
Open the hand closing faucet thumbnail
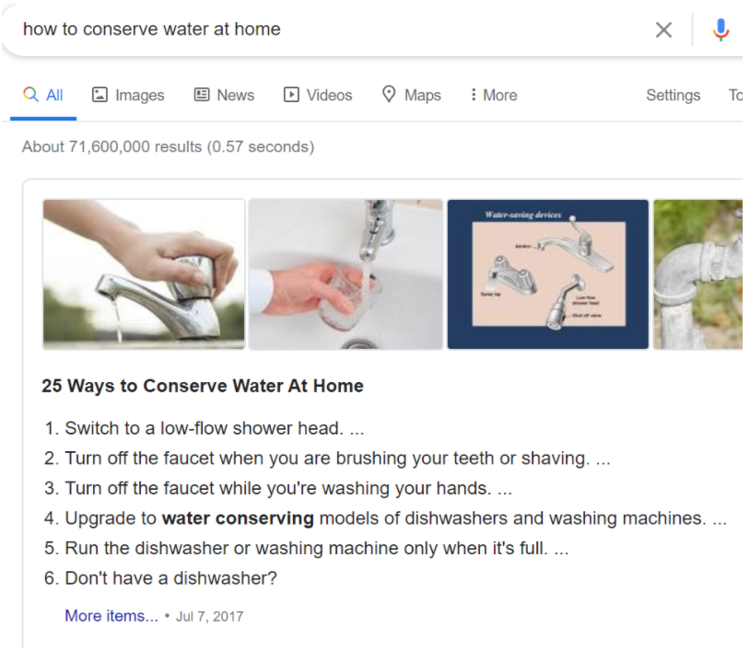point(144,274)
